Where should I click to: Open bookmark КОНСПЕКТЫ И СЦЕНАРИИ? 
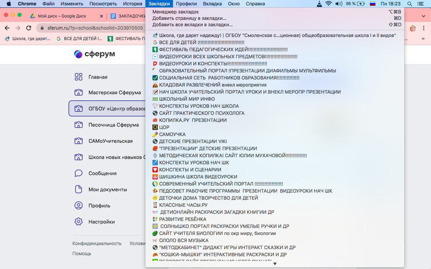(x=275, y=170)
